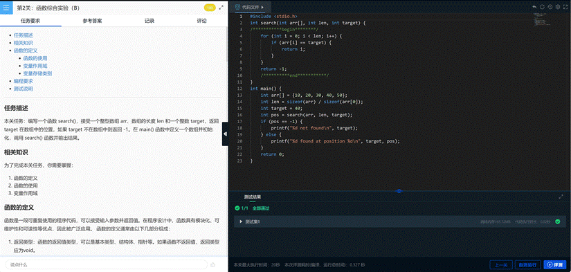
Task: Click the code minimap thumbnail
Action: (542, 19)
